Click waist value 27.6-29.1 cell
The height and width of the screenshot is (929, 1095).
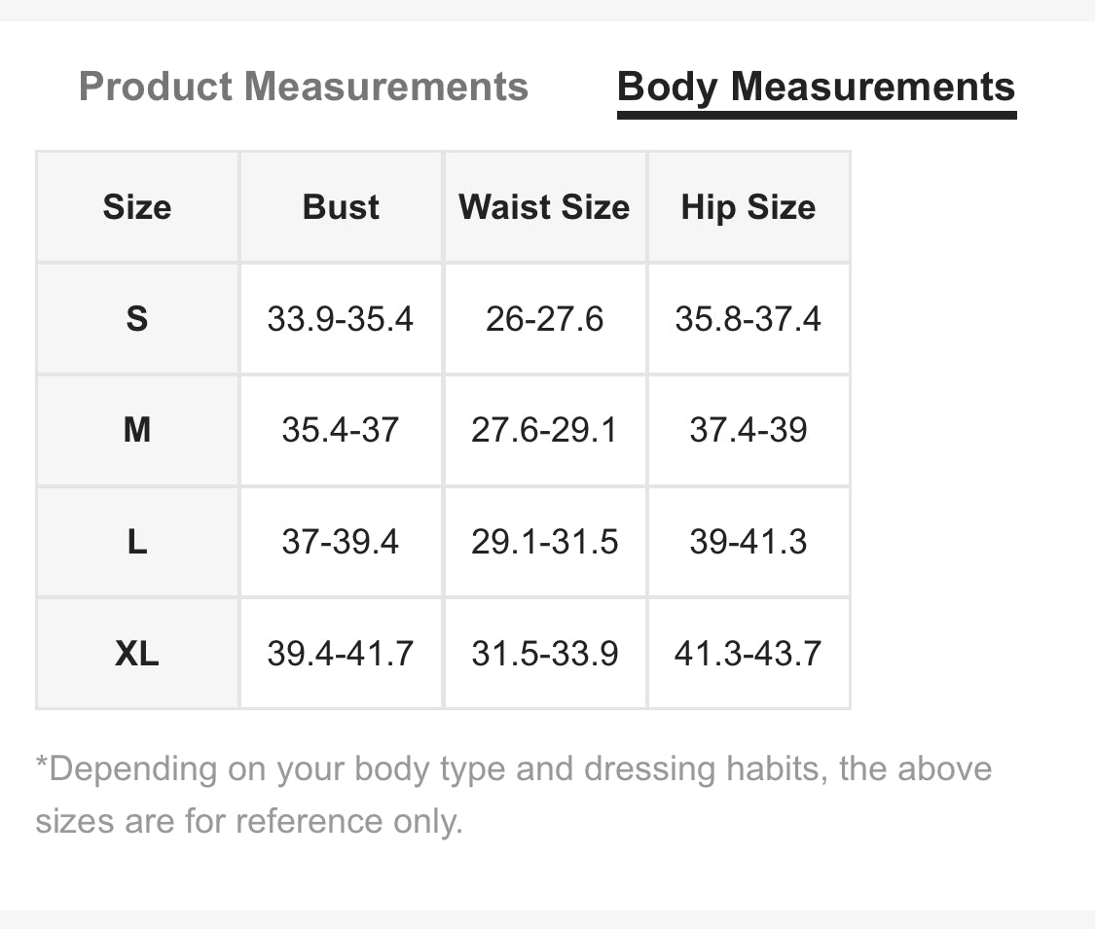[x=544, y=430]
